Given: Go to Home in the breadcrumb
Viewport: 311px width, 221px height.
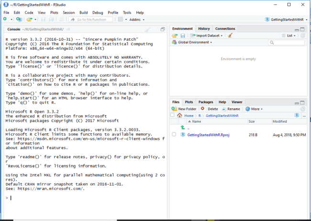Looking at the screenshot, I should (189, 116).
